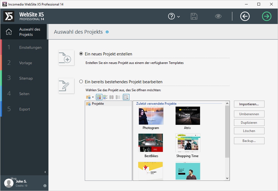Viewport: 278px width, 191px height.
Task: Click the Duplizieren button
Action: pos(249,122)
